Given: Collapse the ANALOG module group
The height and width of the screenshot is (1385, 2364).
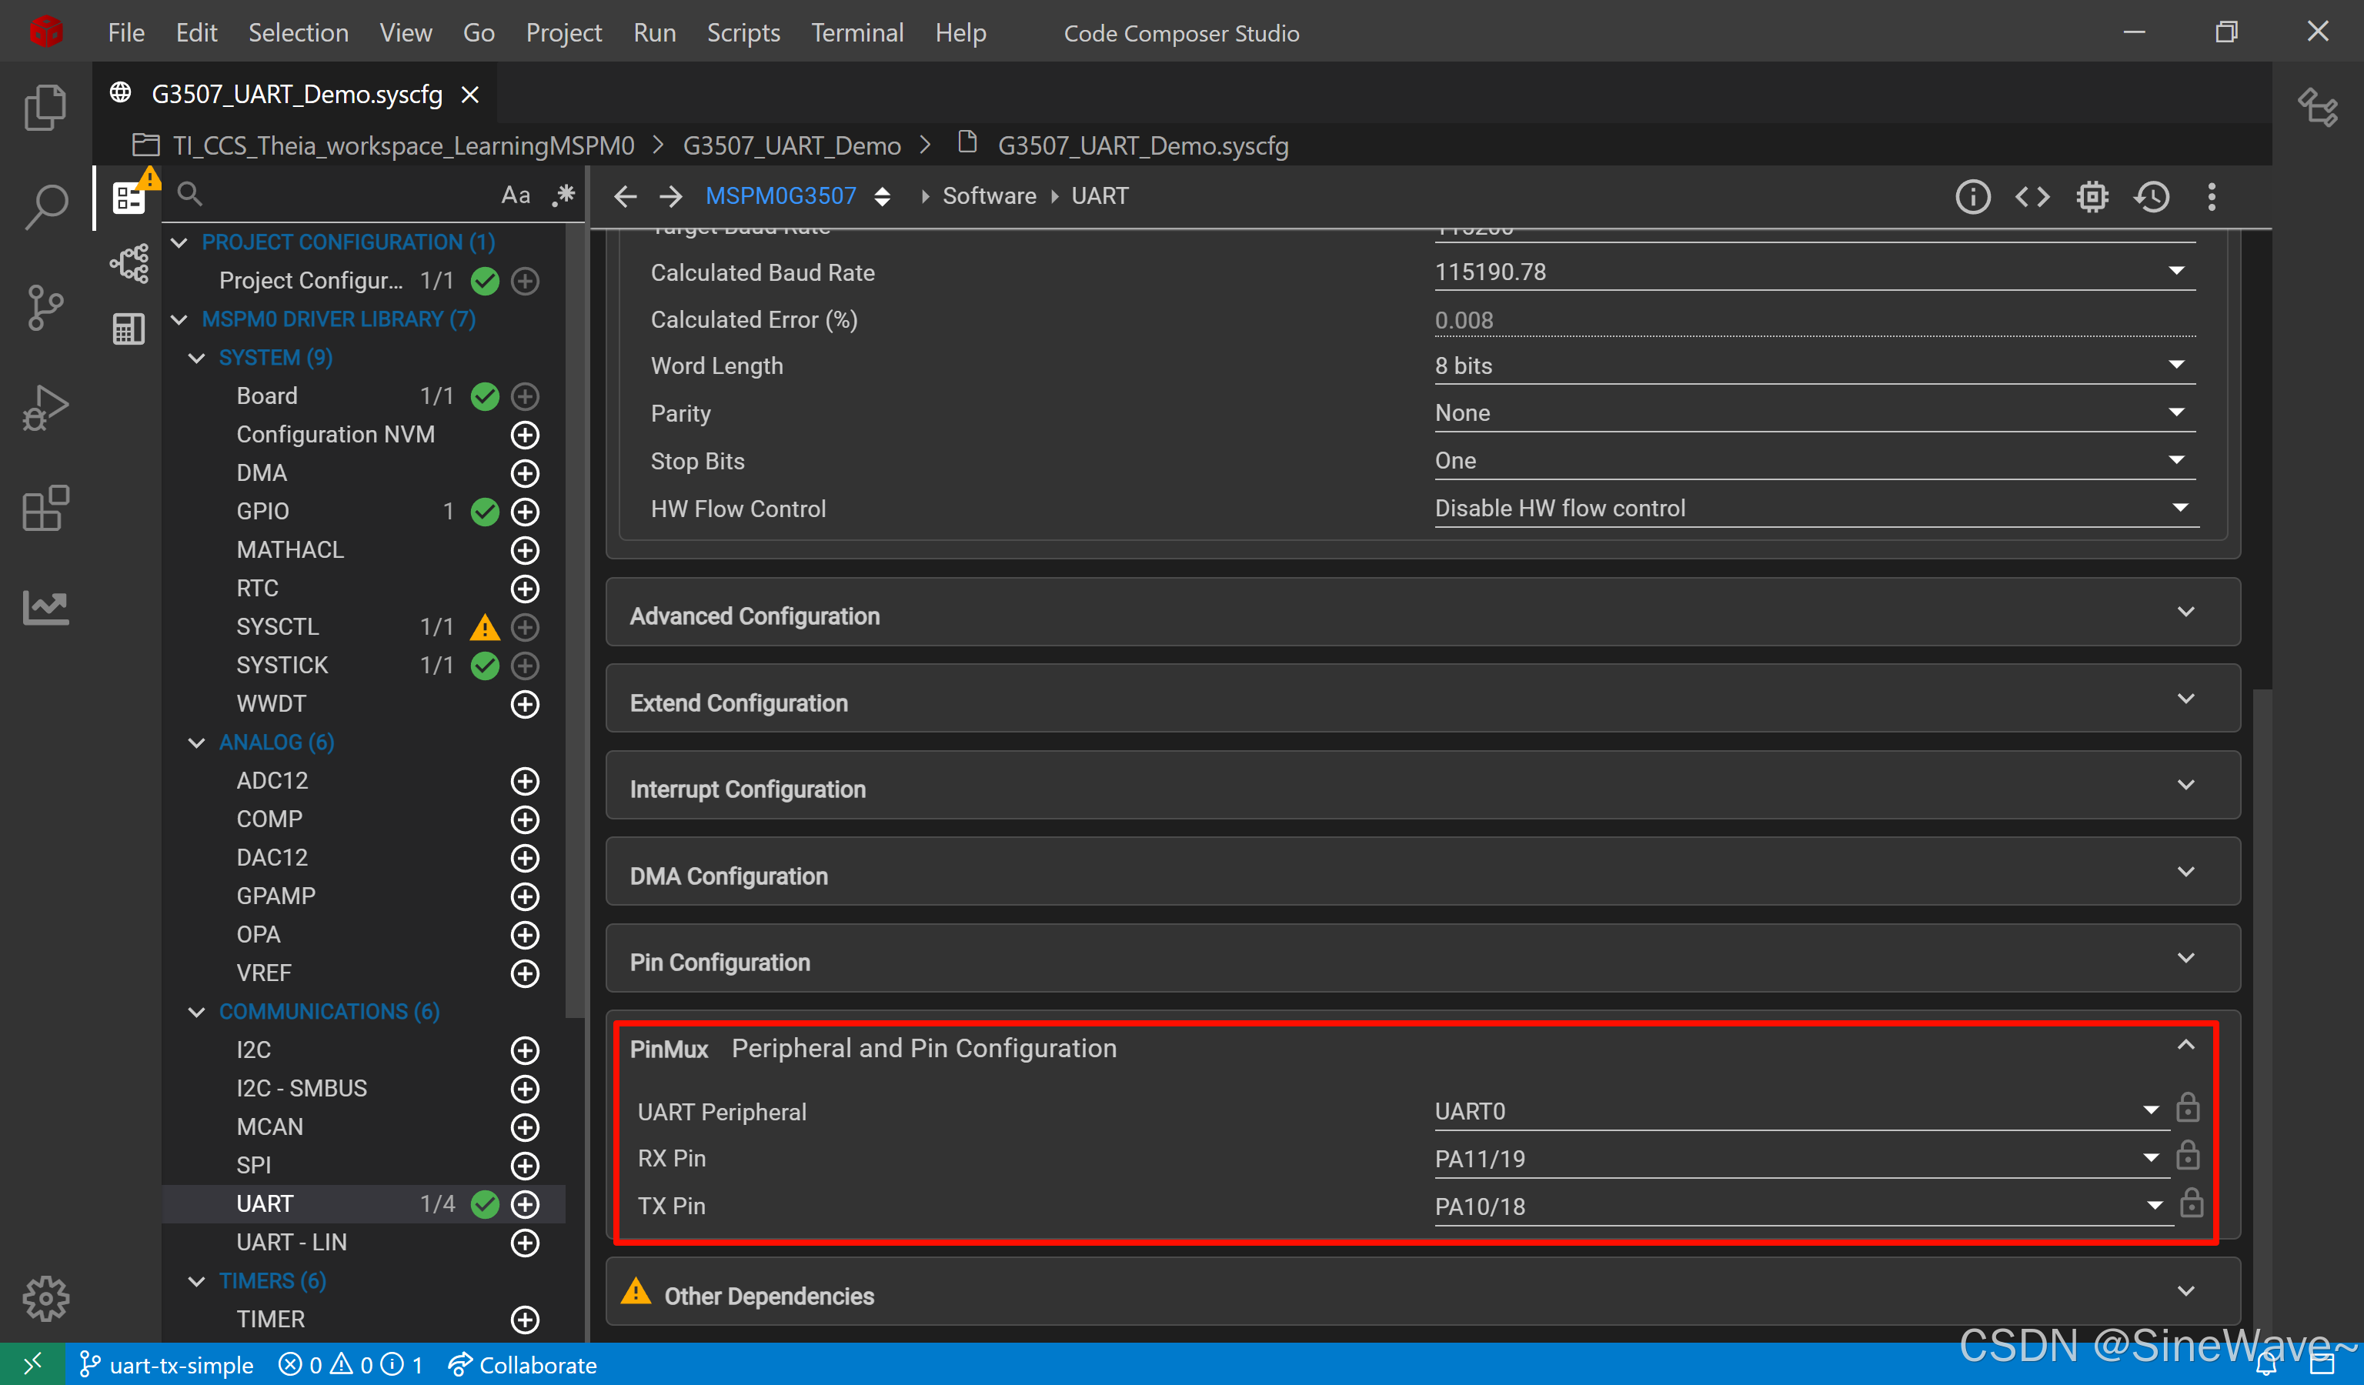Looking at the screenshot, I should (196, 743).
